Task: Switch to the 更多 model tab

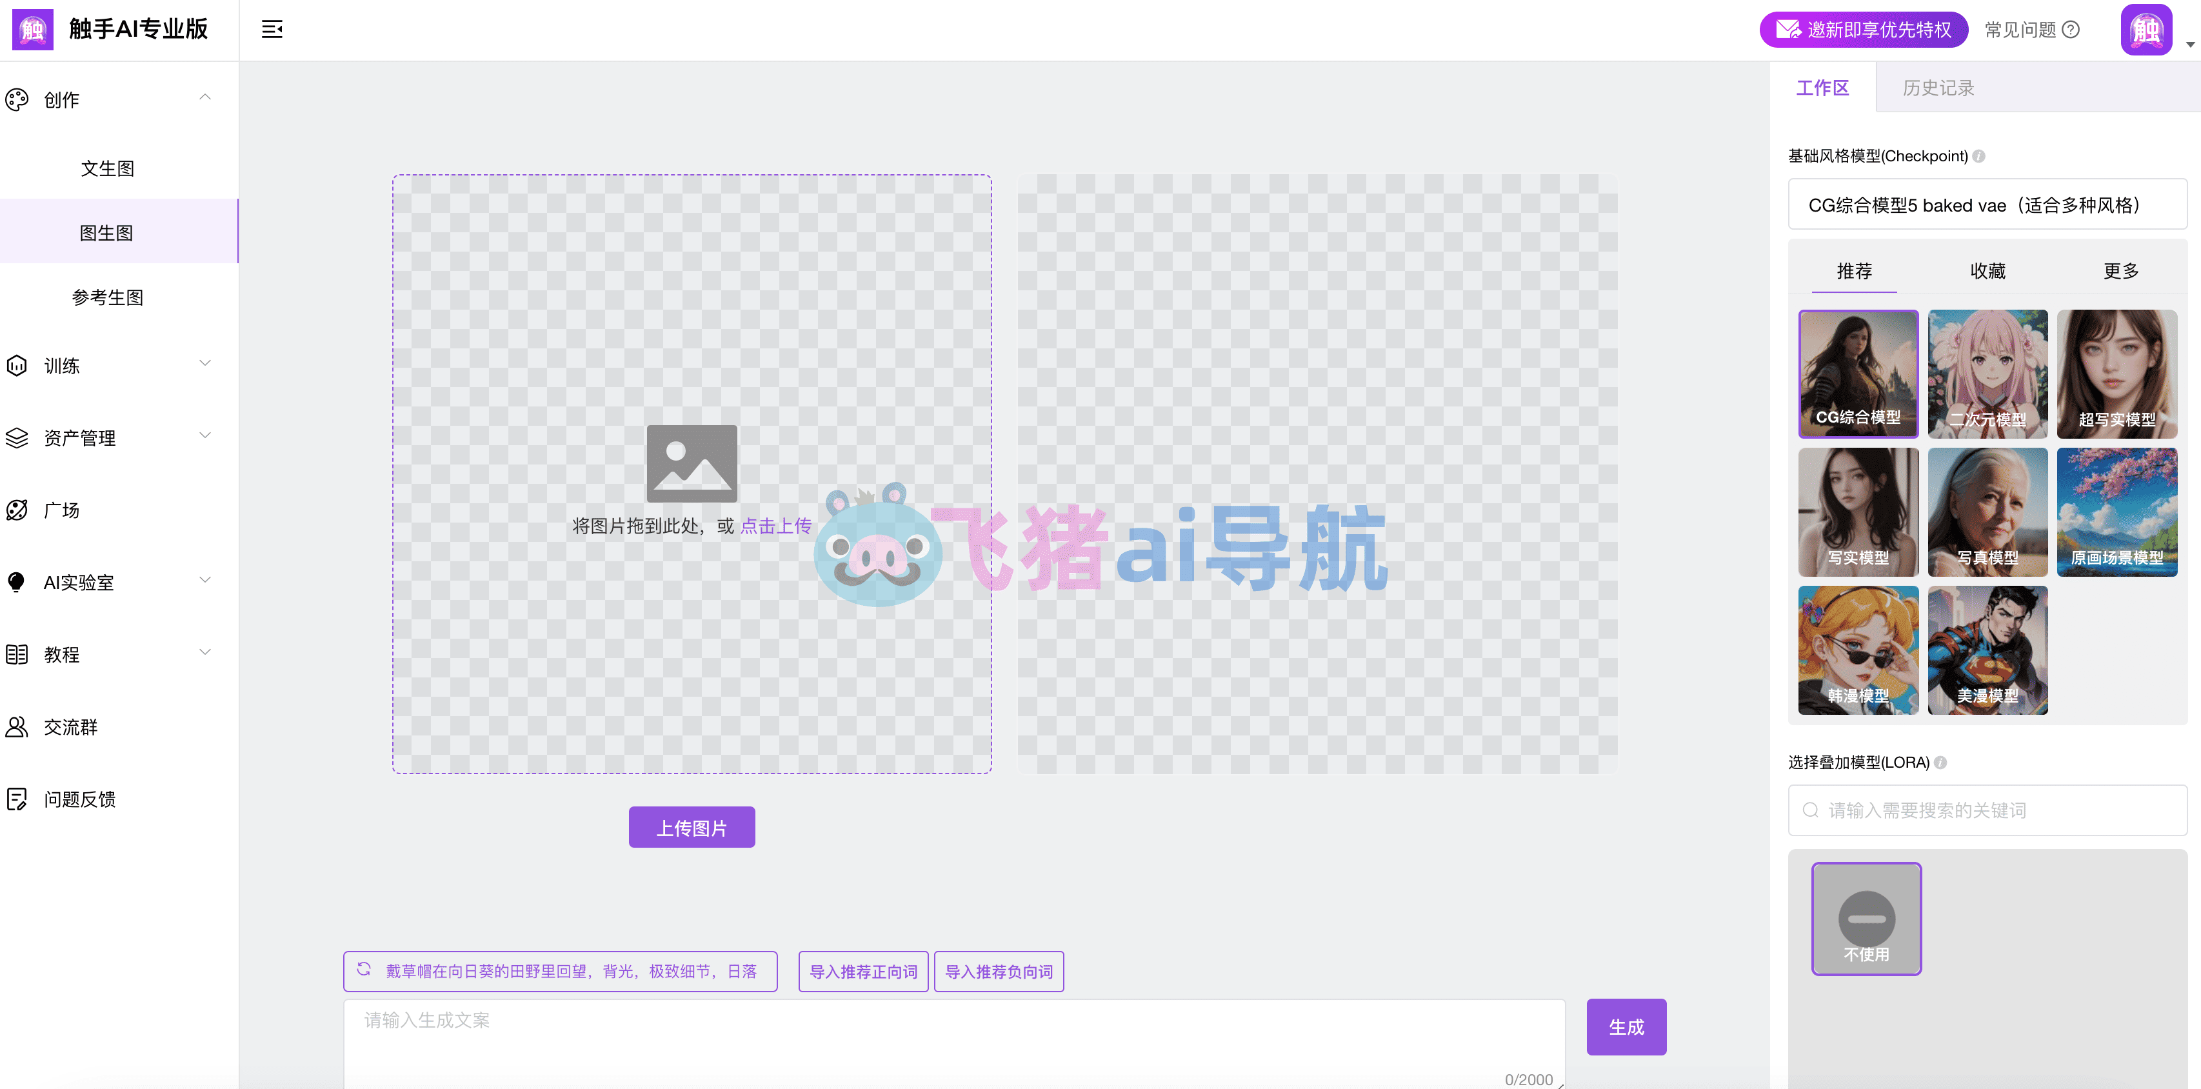Action: [x=2120, y=271]
